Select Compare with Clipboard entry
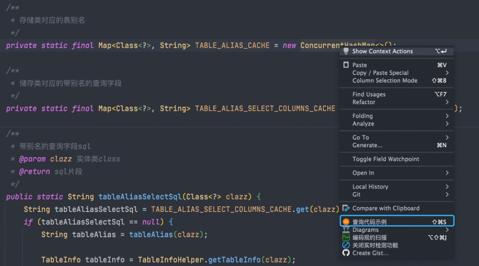 point(397,208)
